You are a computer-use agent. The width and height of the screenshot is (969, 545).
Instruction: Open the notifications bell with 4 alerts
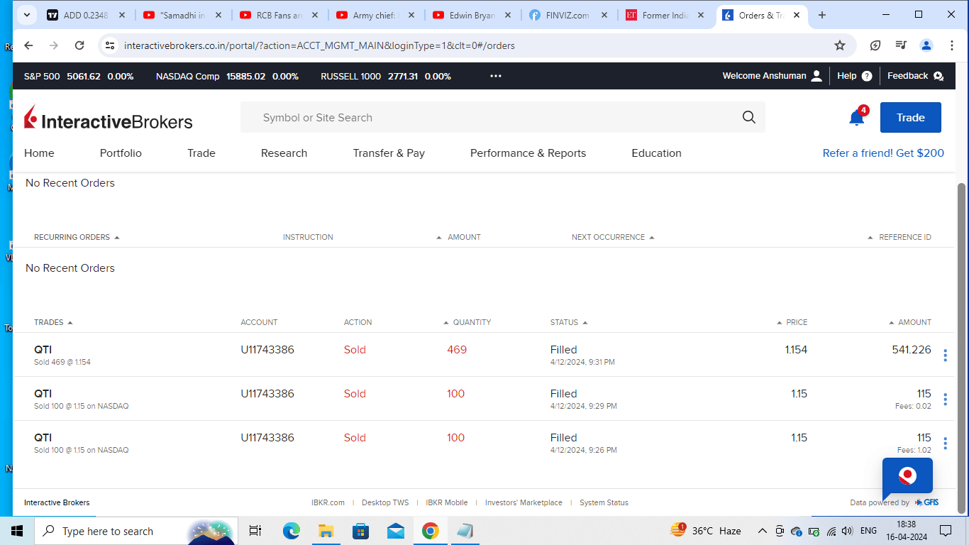[857, 117]
